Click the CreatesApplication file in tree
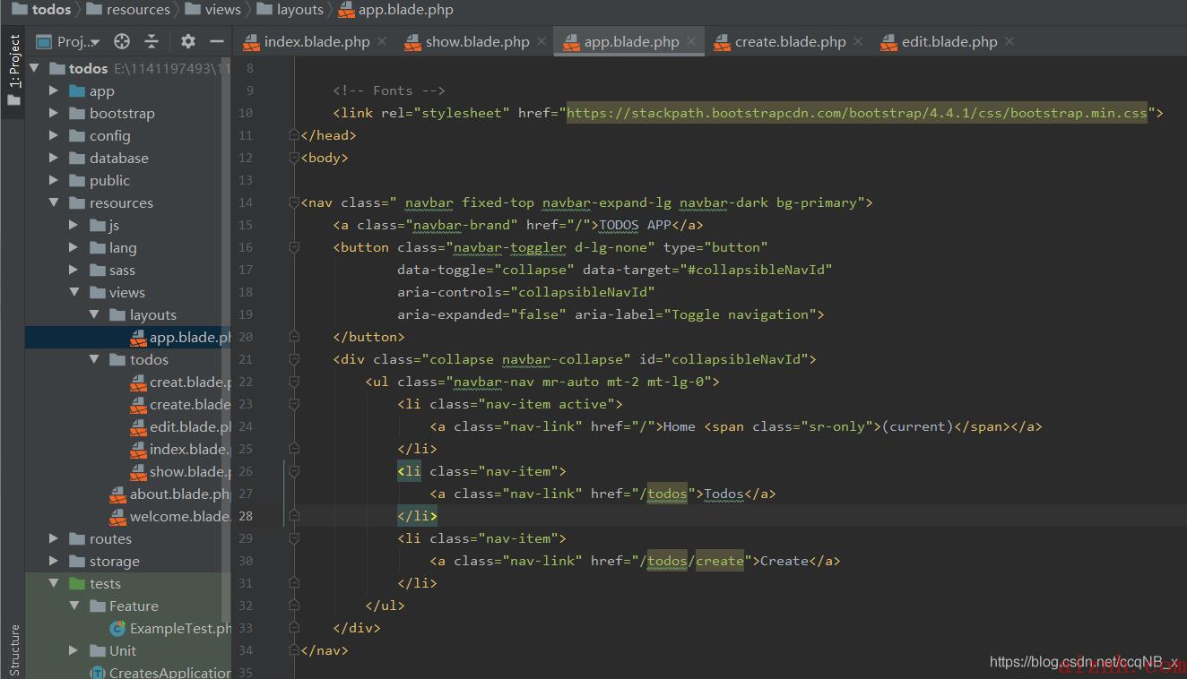 click(x=160, y=672)
